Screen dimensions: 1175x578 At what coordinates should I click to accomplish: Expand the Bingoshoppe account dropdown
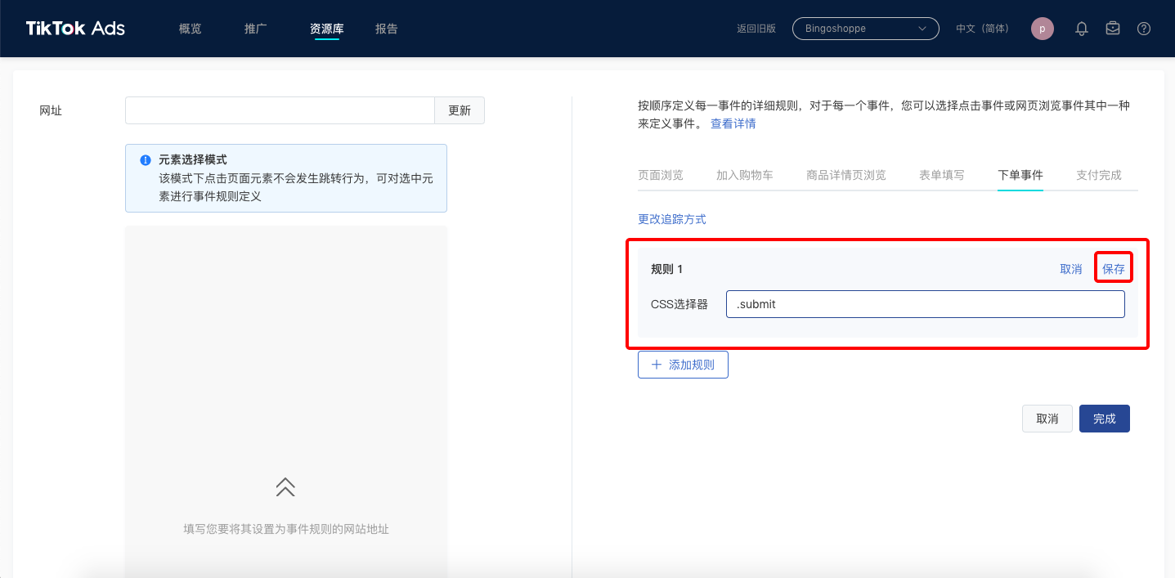(x=865, y=29)
